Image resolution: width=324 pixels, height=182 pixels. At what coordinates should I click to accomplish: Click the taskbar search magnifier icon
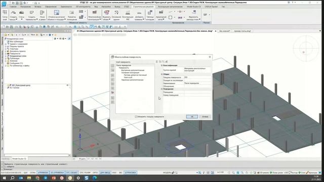click(x=12, y=177)
